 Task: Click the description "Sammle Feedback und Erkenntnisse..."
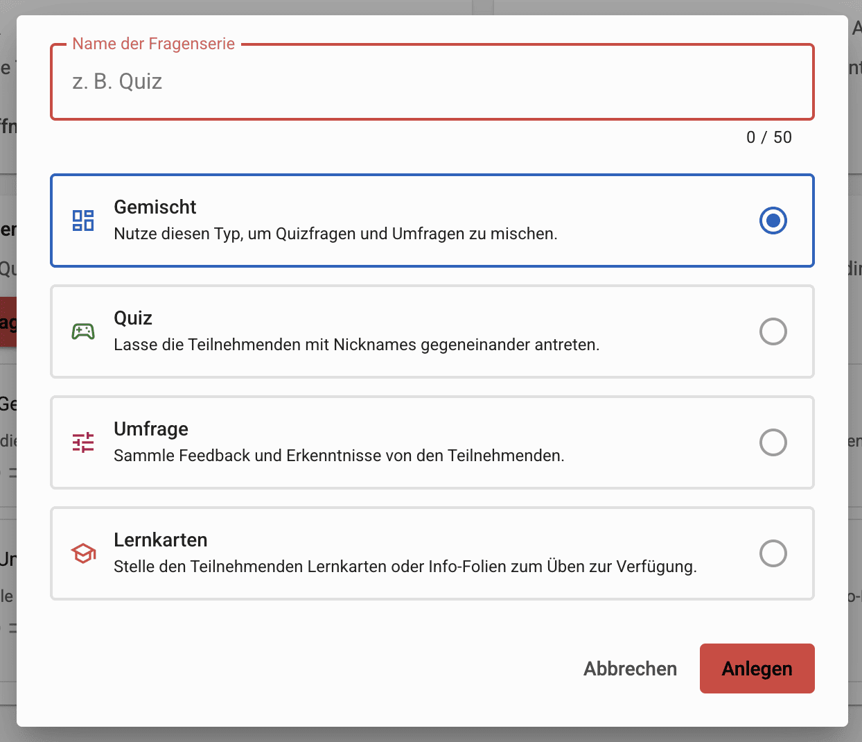(x=339, y=456)
